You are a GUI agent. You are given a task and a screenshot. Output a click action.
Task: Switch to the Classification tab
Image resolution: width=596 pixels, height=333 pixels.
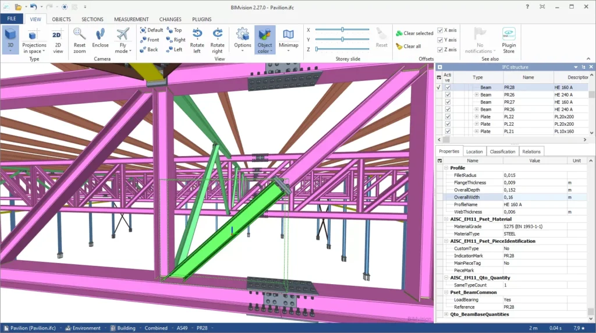(x=502, y=151)
